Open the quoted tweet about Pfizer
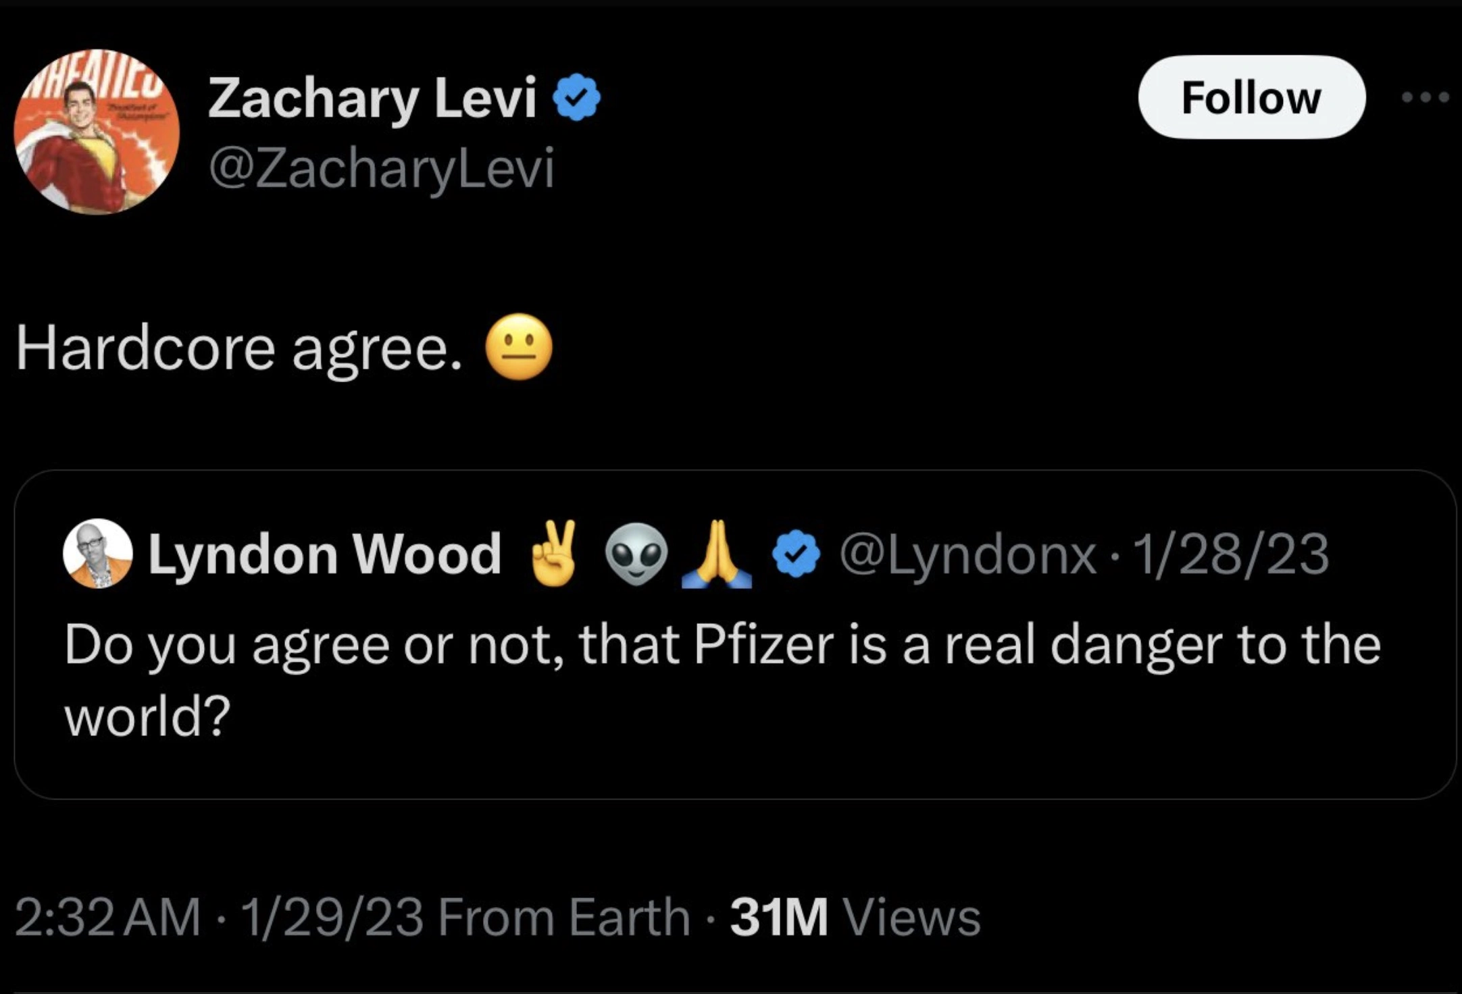 [723, 679]
